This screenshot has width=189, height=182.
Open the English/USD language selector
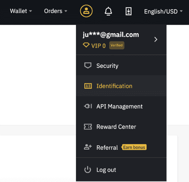pos(163,11)
